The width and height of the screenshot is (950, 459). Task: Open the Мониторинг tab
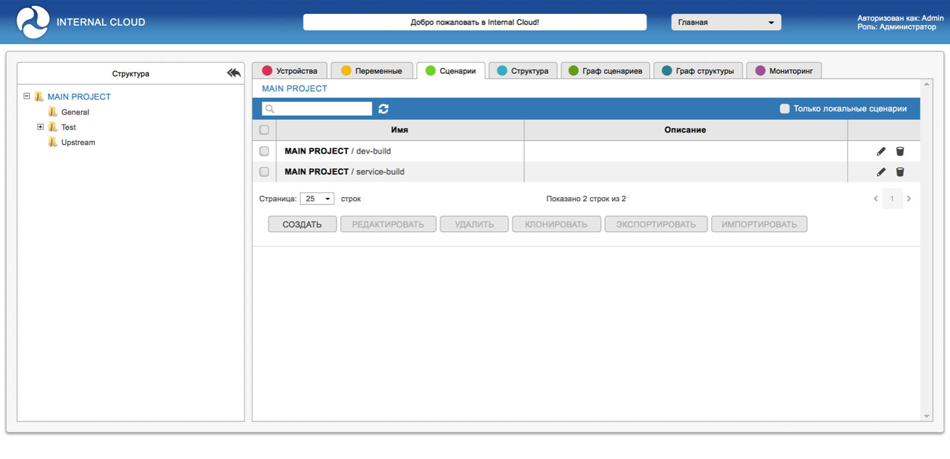(784, 71)
